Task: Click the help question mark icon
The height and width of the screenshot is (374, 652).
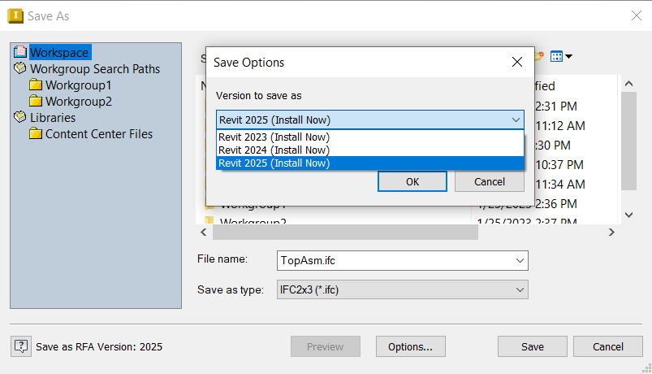Action: click(22, 346)
